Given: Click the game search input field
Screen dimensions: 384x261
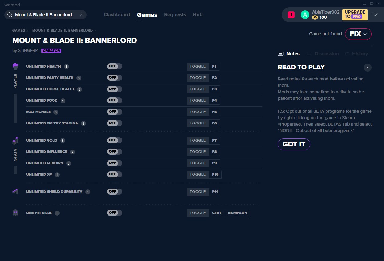Looking at the screenshot, I should [45, 15].
